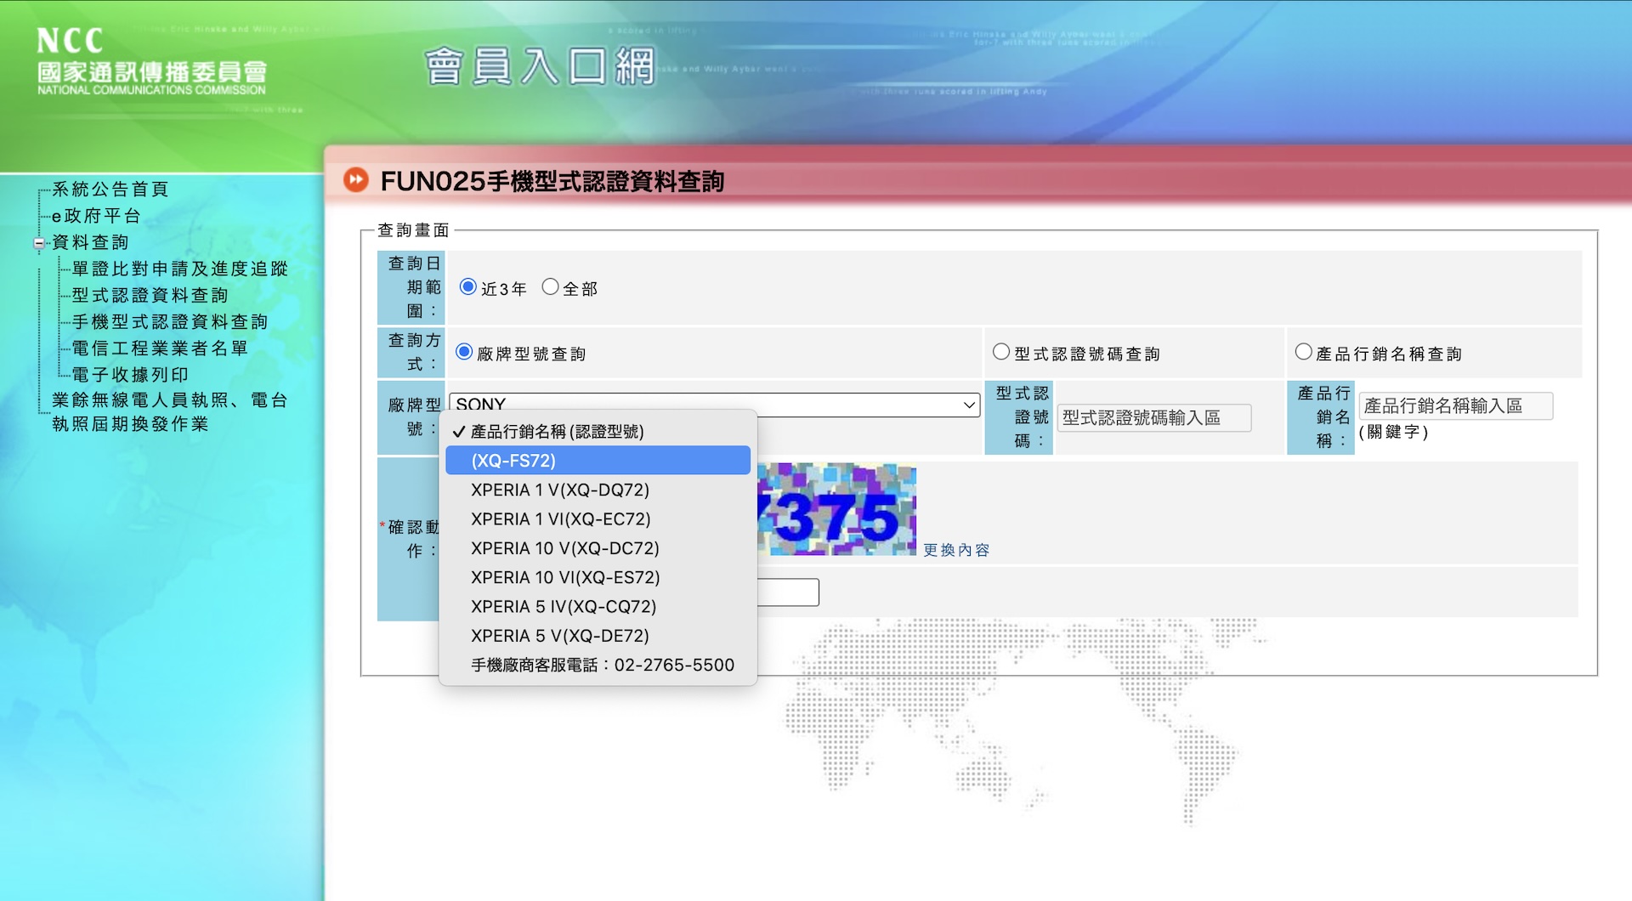Viewport: 1632px width, 901px height.
Task: Open 系統公告首頁 in the sidebar
Action: pos(110,189)
